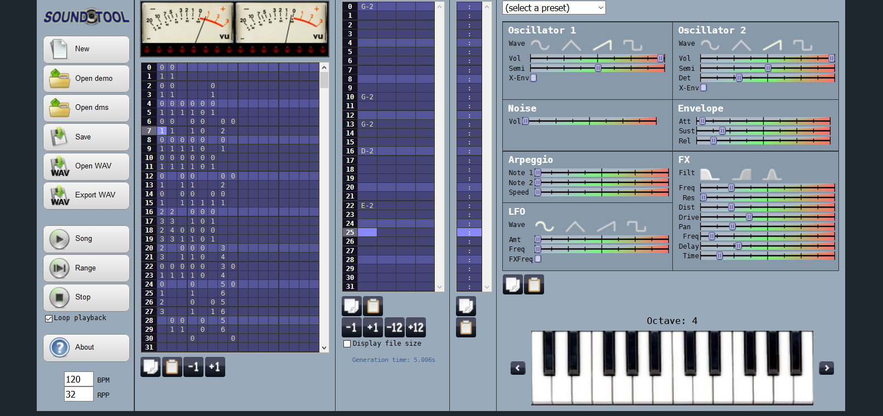This screenshot has height=416, width=883.
Task: Save the current song
Action: (x=86, y=137)
